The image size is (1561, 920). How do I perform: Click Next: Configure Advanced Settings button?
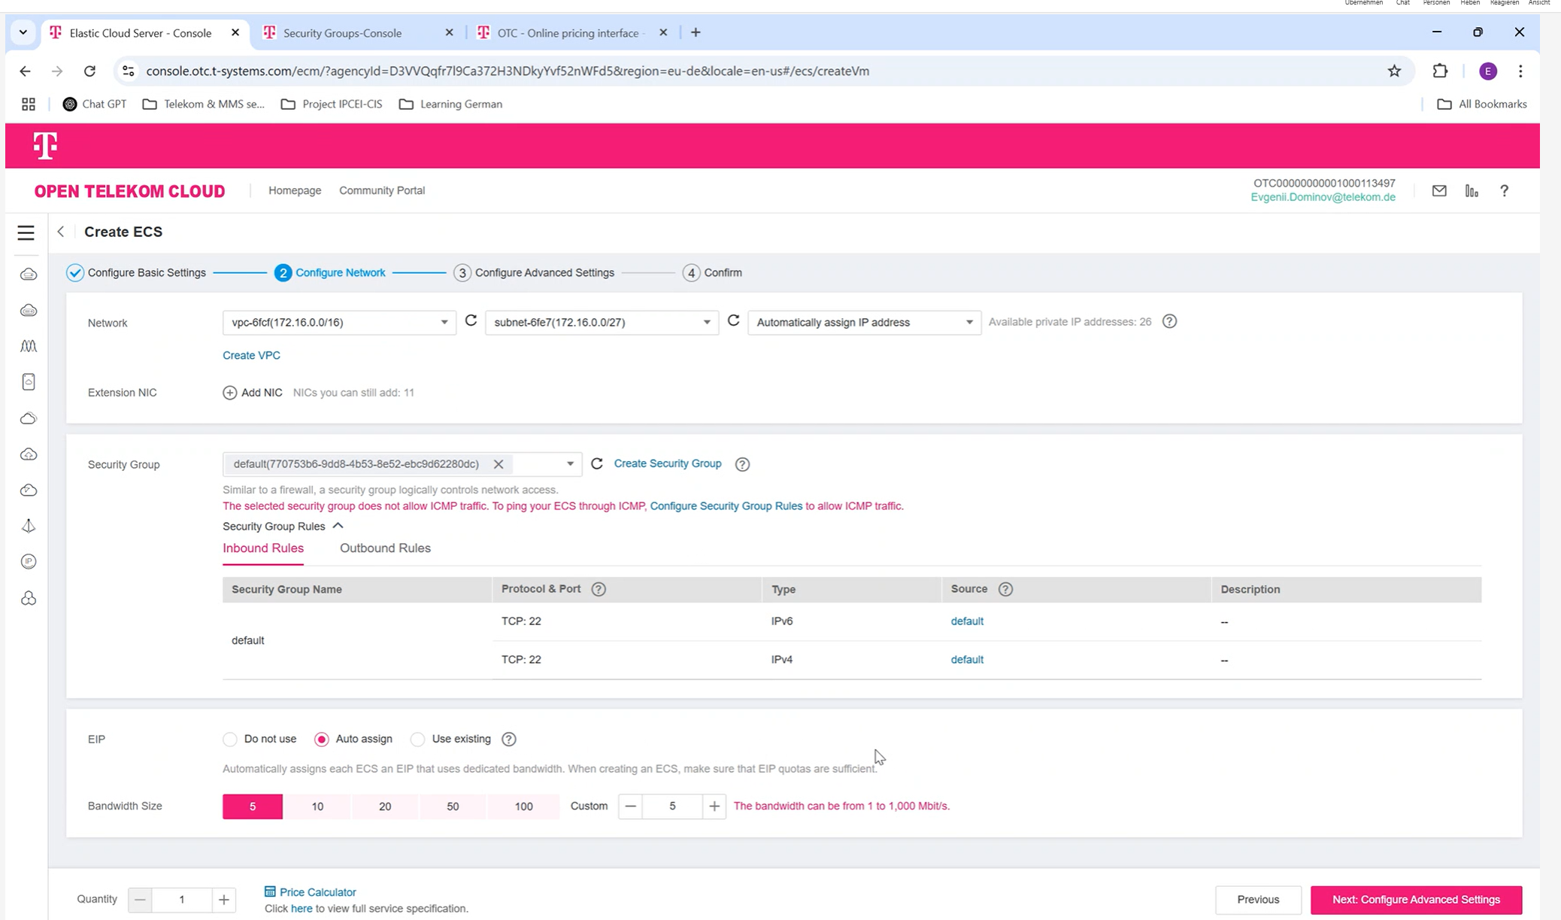tap(1416, 900)
